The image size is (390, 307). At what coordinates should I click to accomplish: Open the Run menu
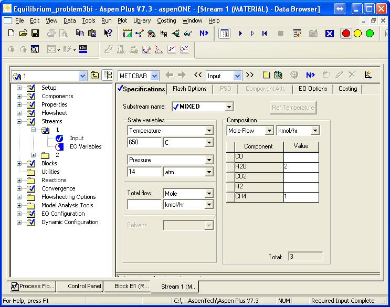click(x=107, y=20)
